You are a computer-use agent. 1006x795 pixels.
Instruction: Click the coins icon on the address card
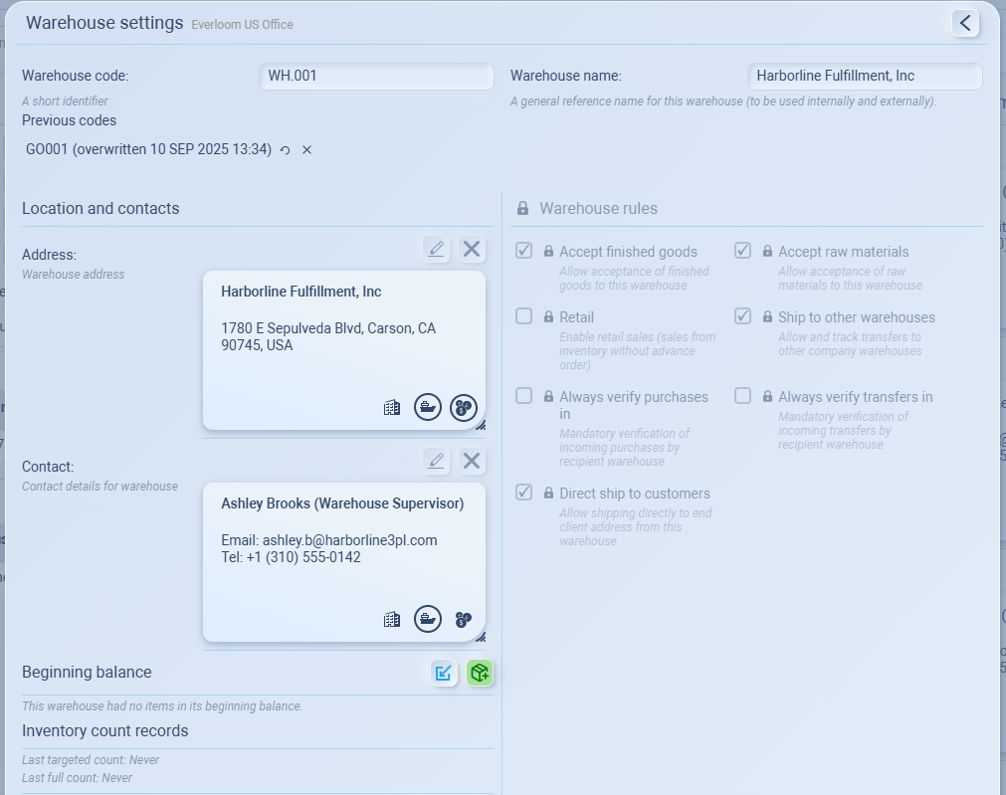pos(464,407)
